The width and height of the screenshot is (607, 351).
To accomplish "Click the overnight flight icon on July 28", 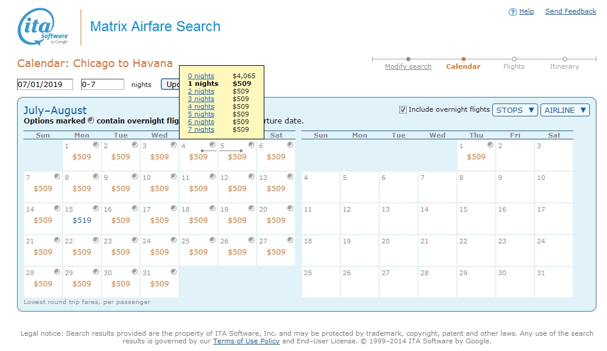I will coord(57,270).
